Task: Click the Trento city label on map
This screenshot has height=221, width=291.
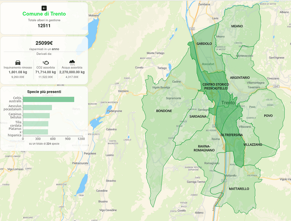Action: [228, 103]
